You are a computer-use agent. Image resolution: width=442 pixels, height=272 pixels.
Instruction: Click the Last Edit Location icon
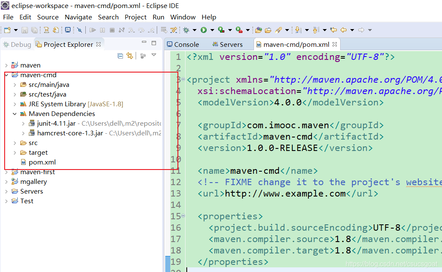(x=333, y=30)
